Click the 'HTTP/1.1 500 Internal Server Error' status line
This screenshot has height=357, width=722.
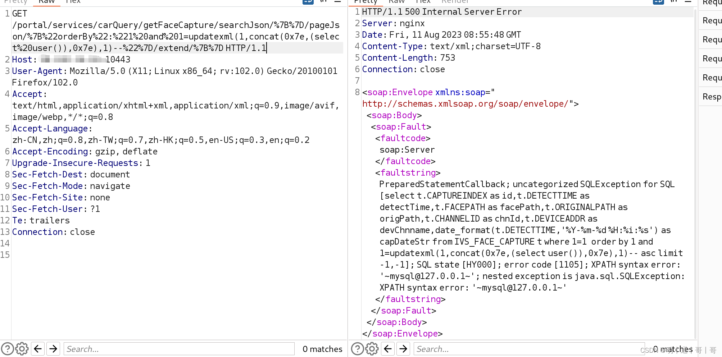[x=442, y=12]
